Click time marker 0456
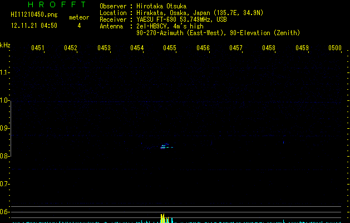 tap(203, 48)
